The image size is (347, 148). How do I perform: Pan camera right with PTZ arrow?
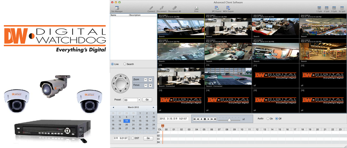128,84
